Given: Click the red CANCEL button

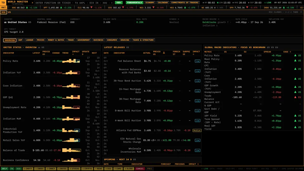Looking at the screenshot, I should [x=140, y=168].
